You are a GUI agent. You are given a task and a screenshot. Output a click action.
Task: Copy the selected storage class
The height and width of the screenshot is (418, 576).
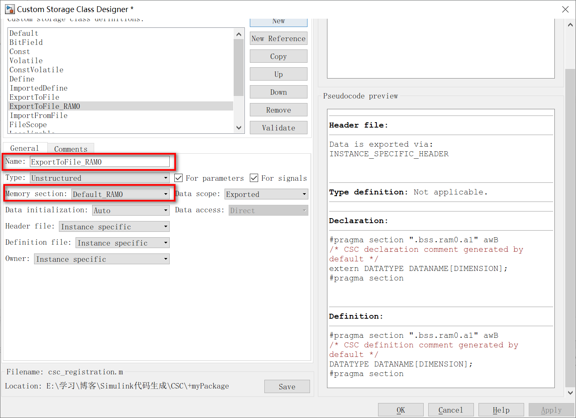[278, 56]
